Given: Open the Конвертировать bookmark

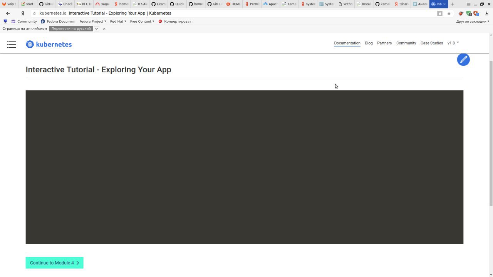Looking at the screenshot, I should (x=175, y=21).
